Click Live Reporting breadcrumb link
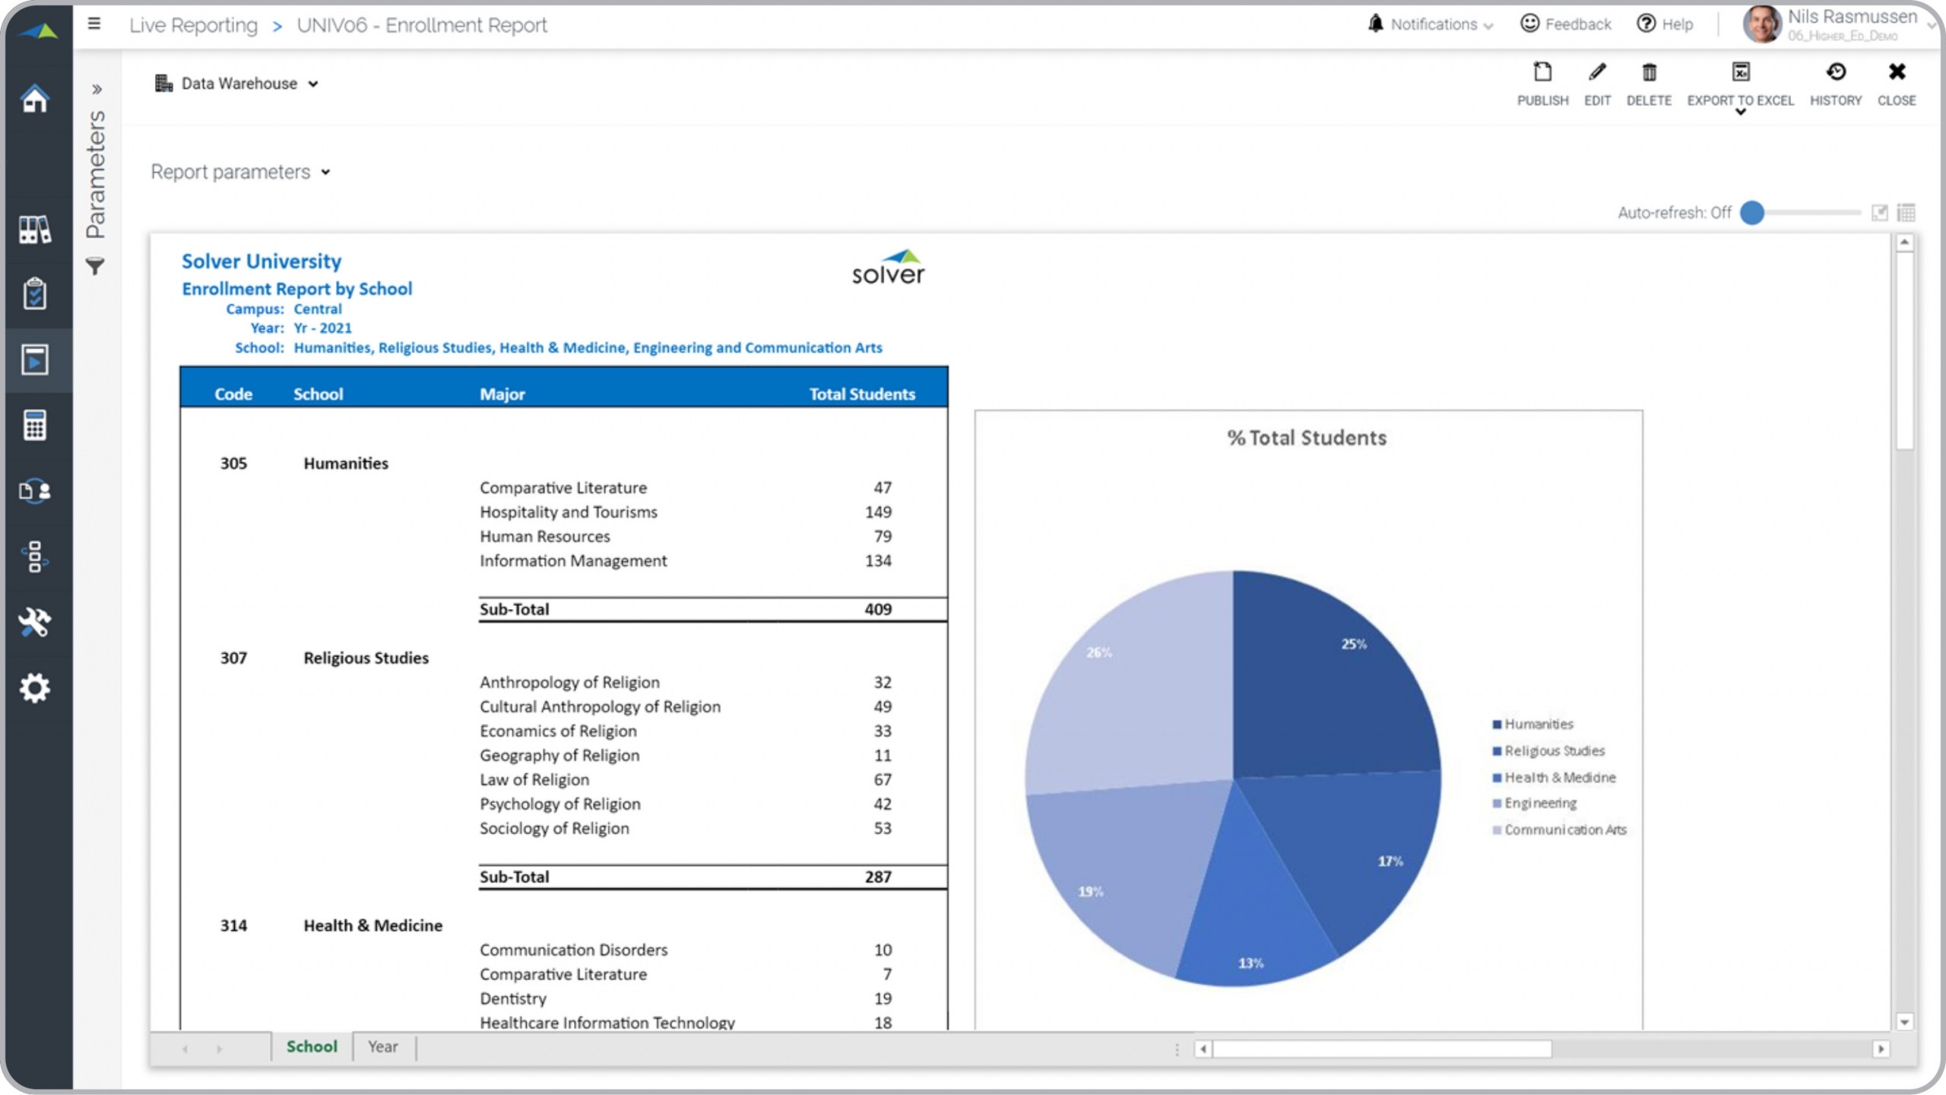The width and height of the screenshot is (1946, 1095). [x=193, y=25]
